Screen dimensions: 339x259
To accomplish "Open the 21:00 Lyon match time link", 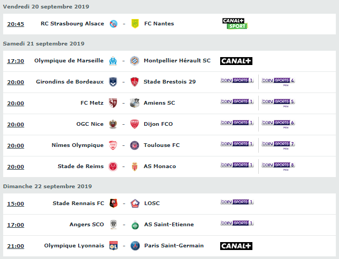I will 15,246.
